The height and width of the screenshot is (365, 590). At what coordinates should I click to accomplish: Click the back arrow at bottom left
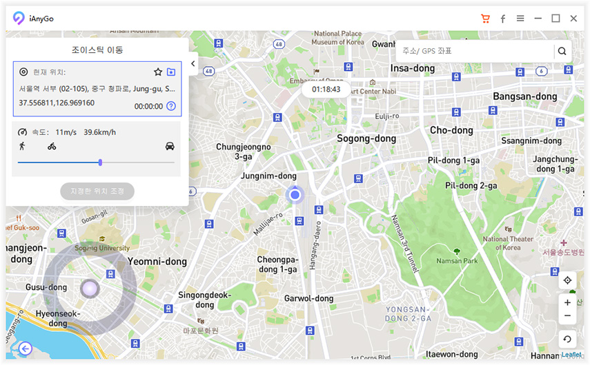pyautogui.click(x=26, y=348)
